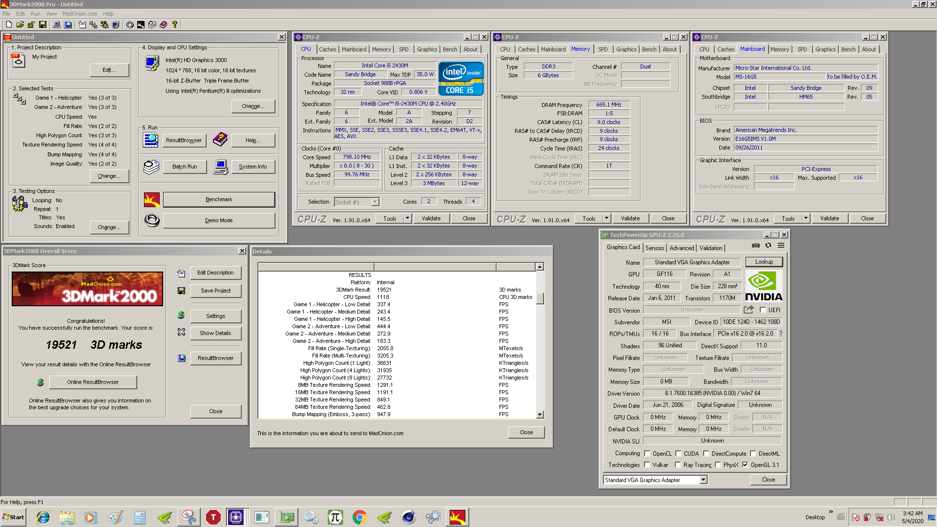Toggle the UEFI checkbox in GPU-Z
The image size is (937, 527).
[763, 310]
